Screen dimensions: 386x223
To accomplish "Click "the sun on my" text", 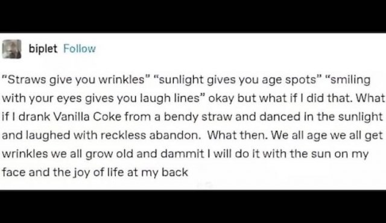I will click(x=329, y=154).
